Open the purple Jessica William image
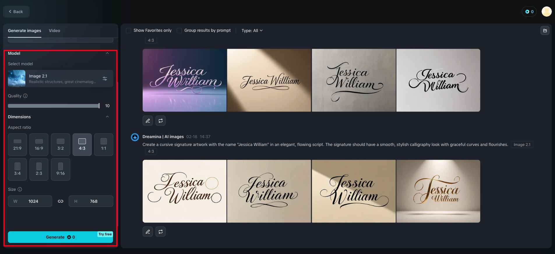This screenshot has width=555, height=254. coord(184,80)
